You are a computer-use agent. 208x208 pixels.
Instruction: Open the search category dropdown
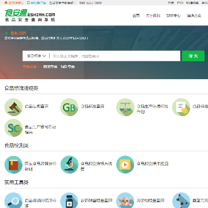click(x=36, y=56)
